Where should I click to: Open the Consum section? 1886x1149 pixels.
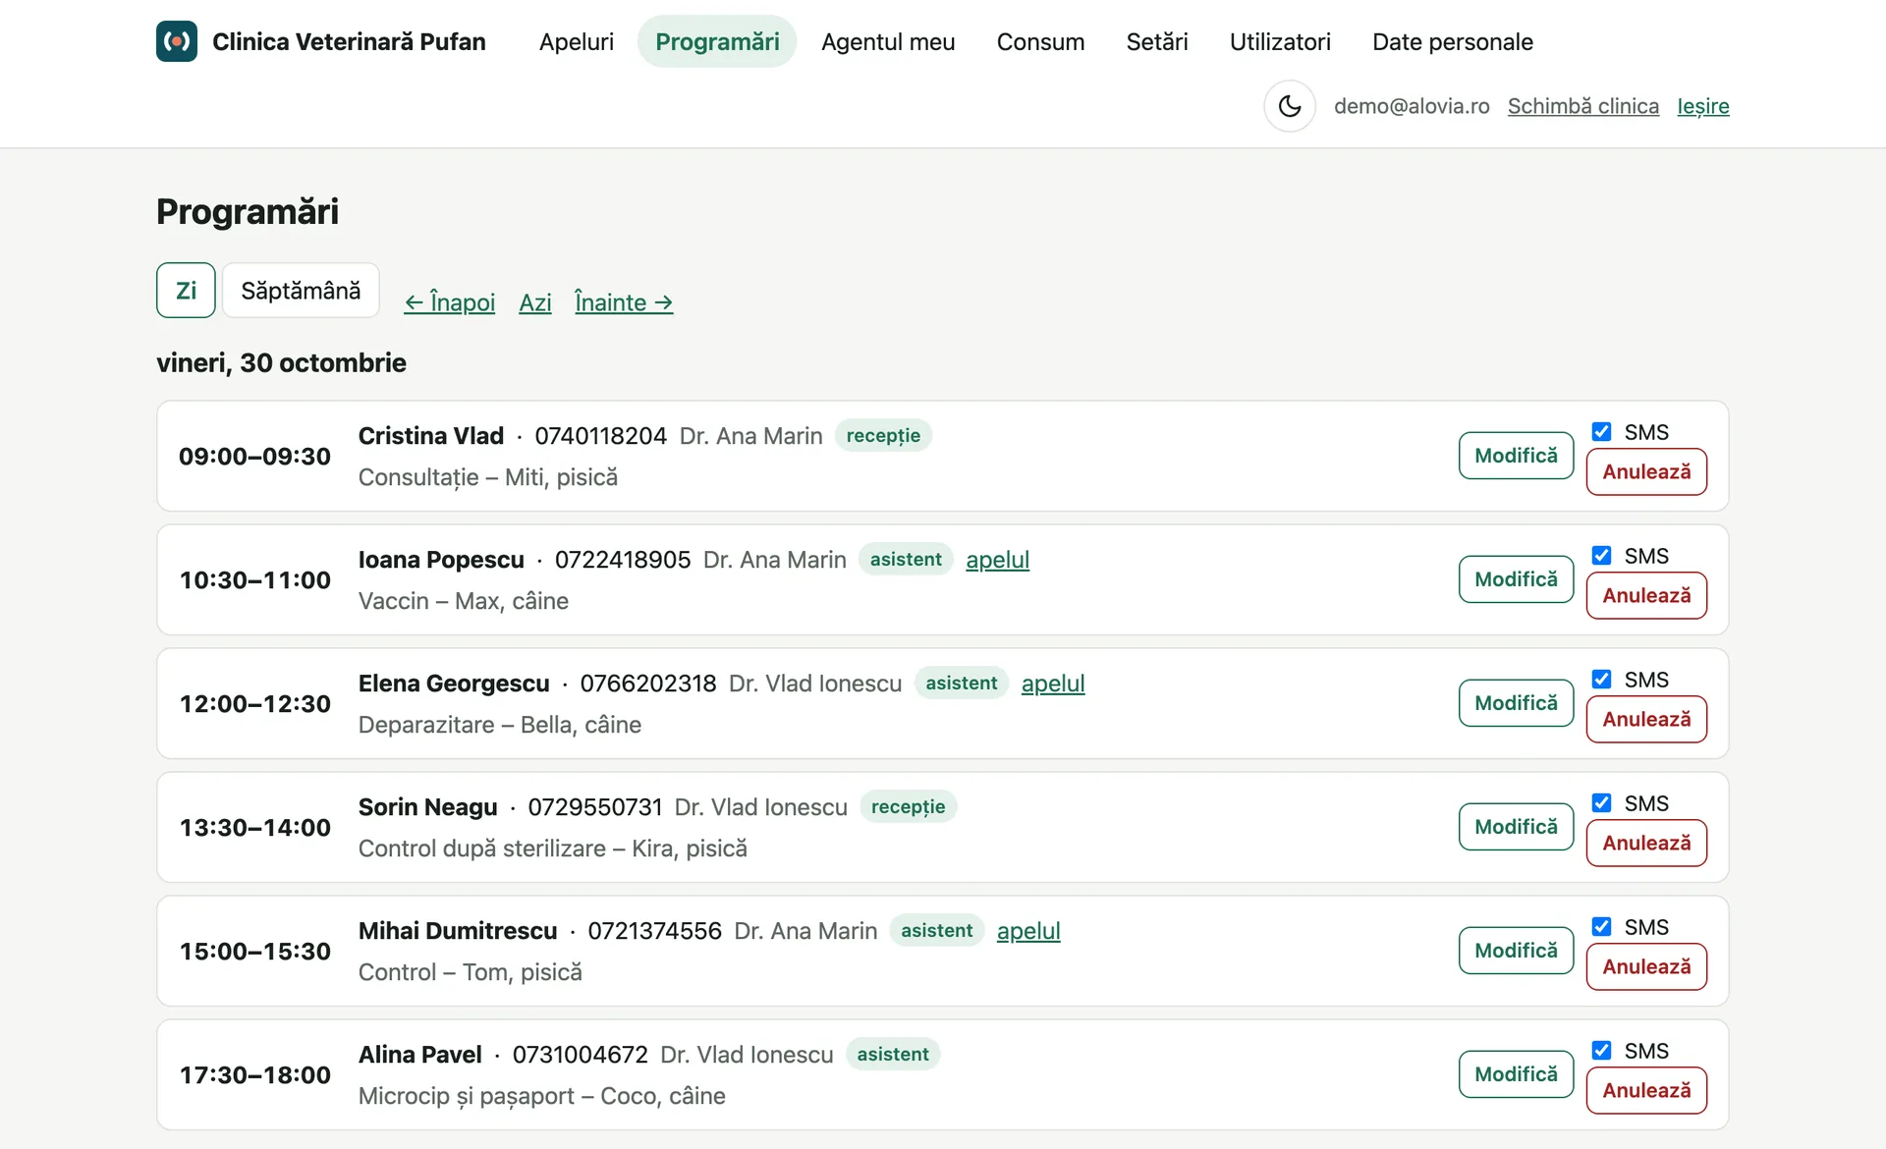(1040, 41)
